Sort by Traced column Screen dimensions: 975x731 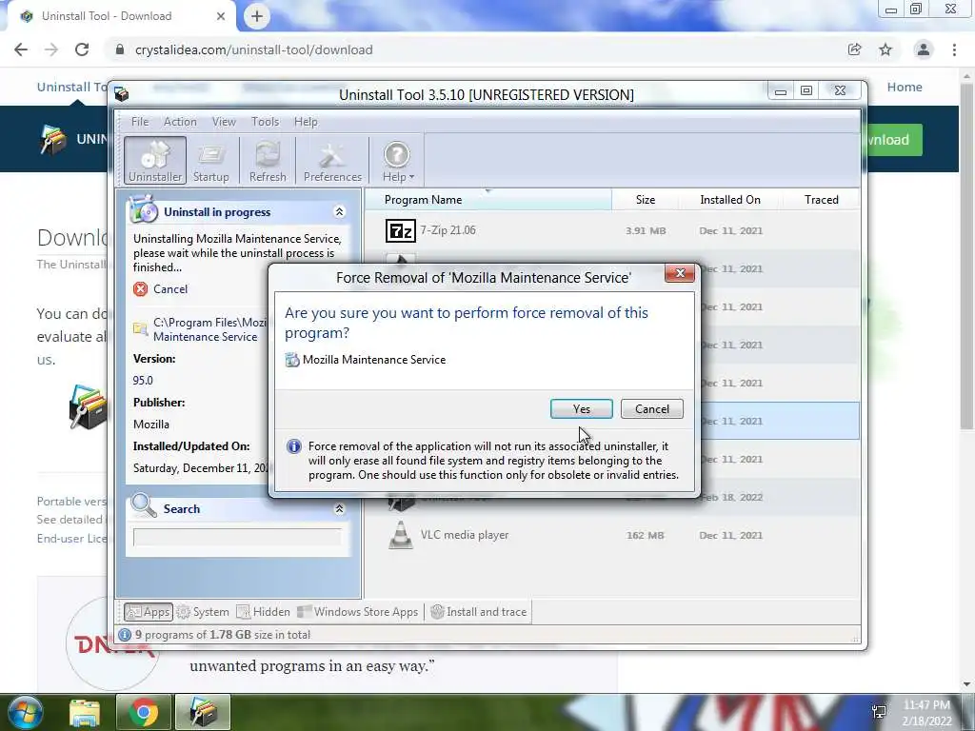(x=821, y=200)
